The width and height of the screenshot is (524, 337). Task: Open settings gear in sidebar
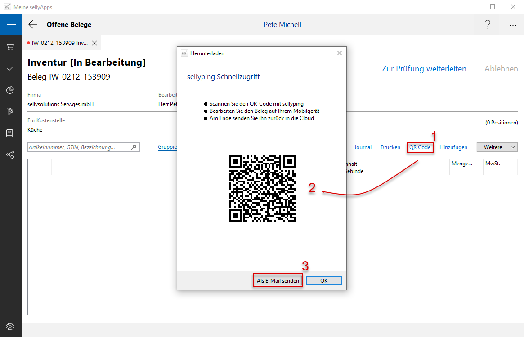pyautogui.click(x=11, y=326)
